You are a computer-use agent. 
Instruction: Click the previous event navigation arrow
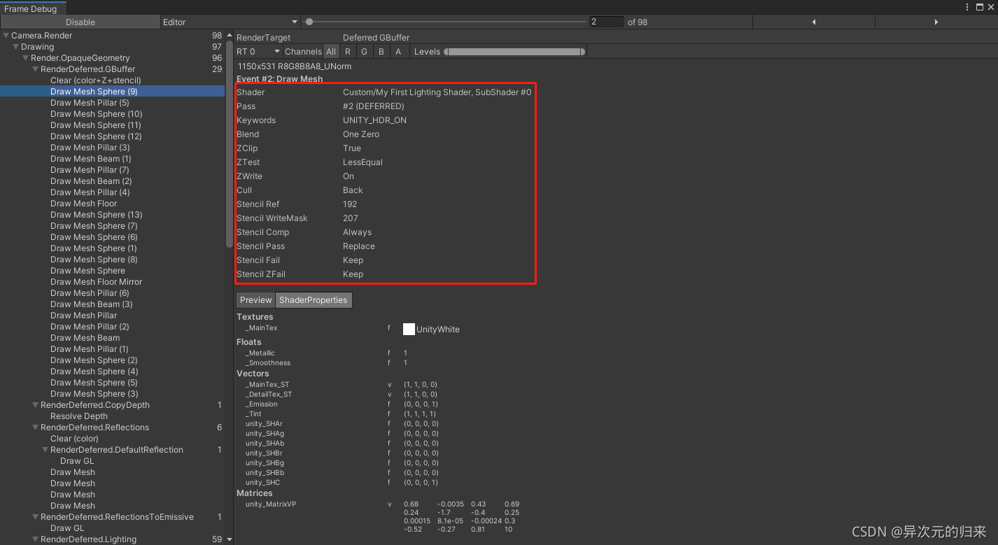pos(814,22)
